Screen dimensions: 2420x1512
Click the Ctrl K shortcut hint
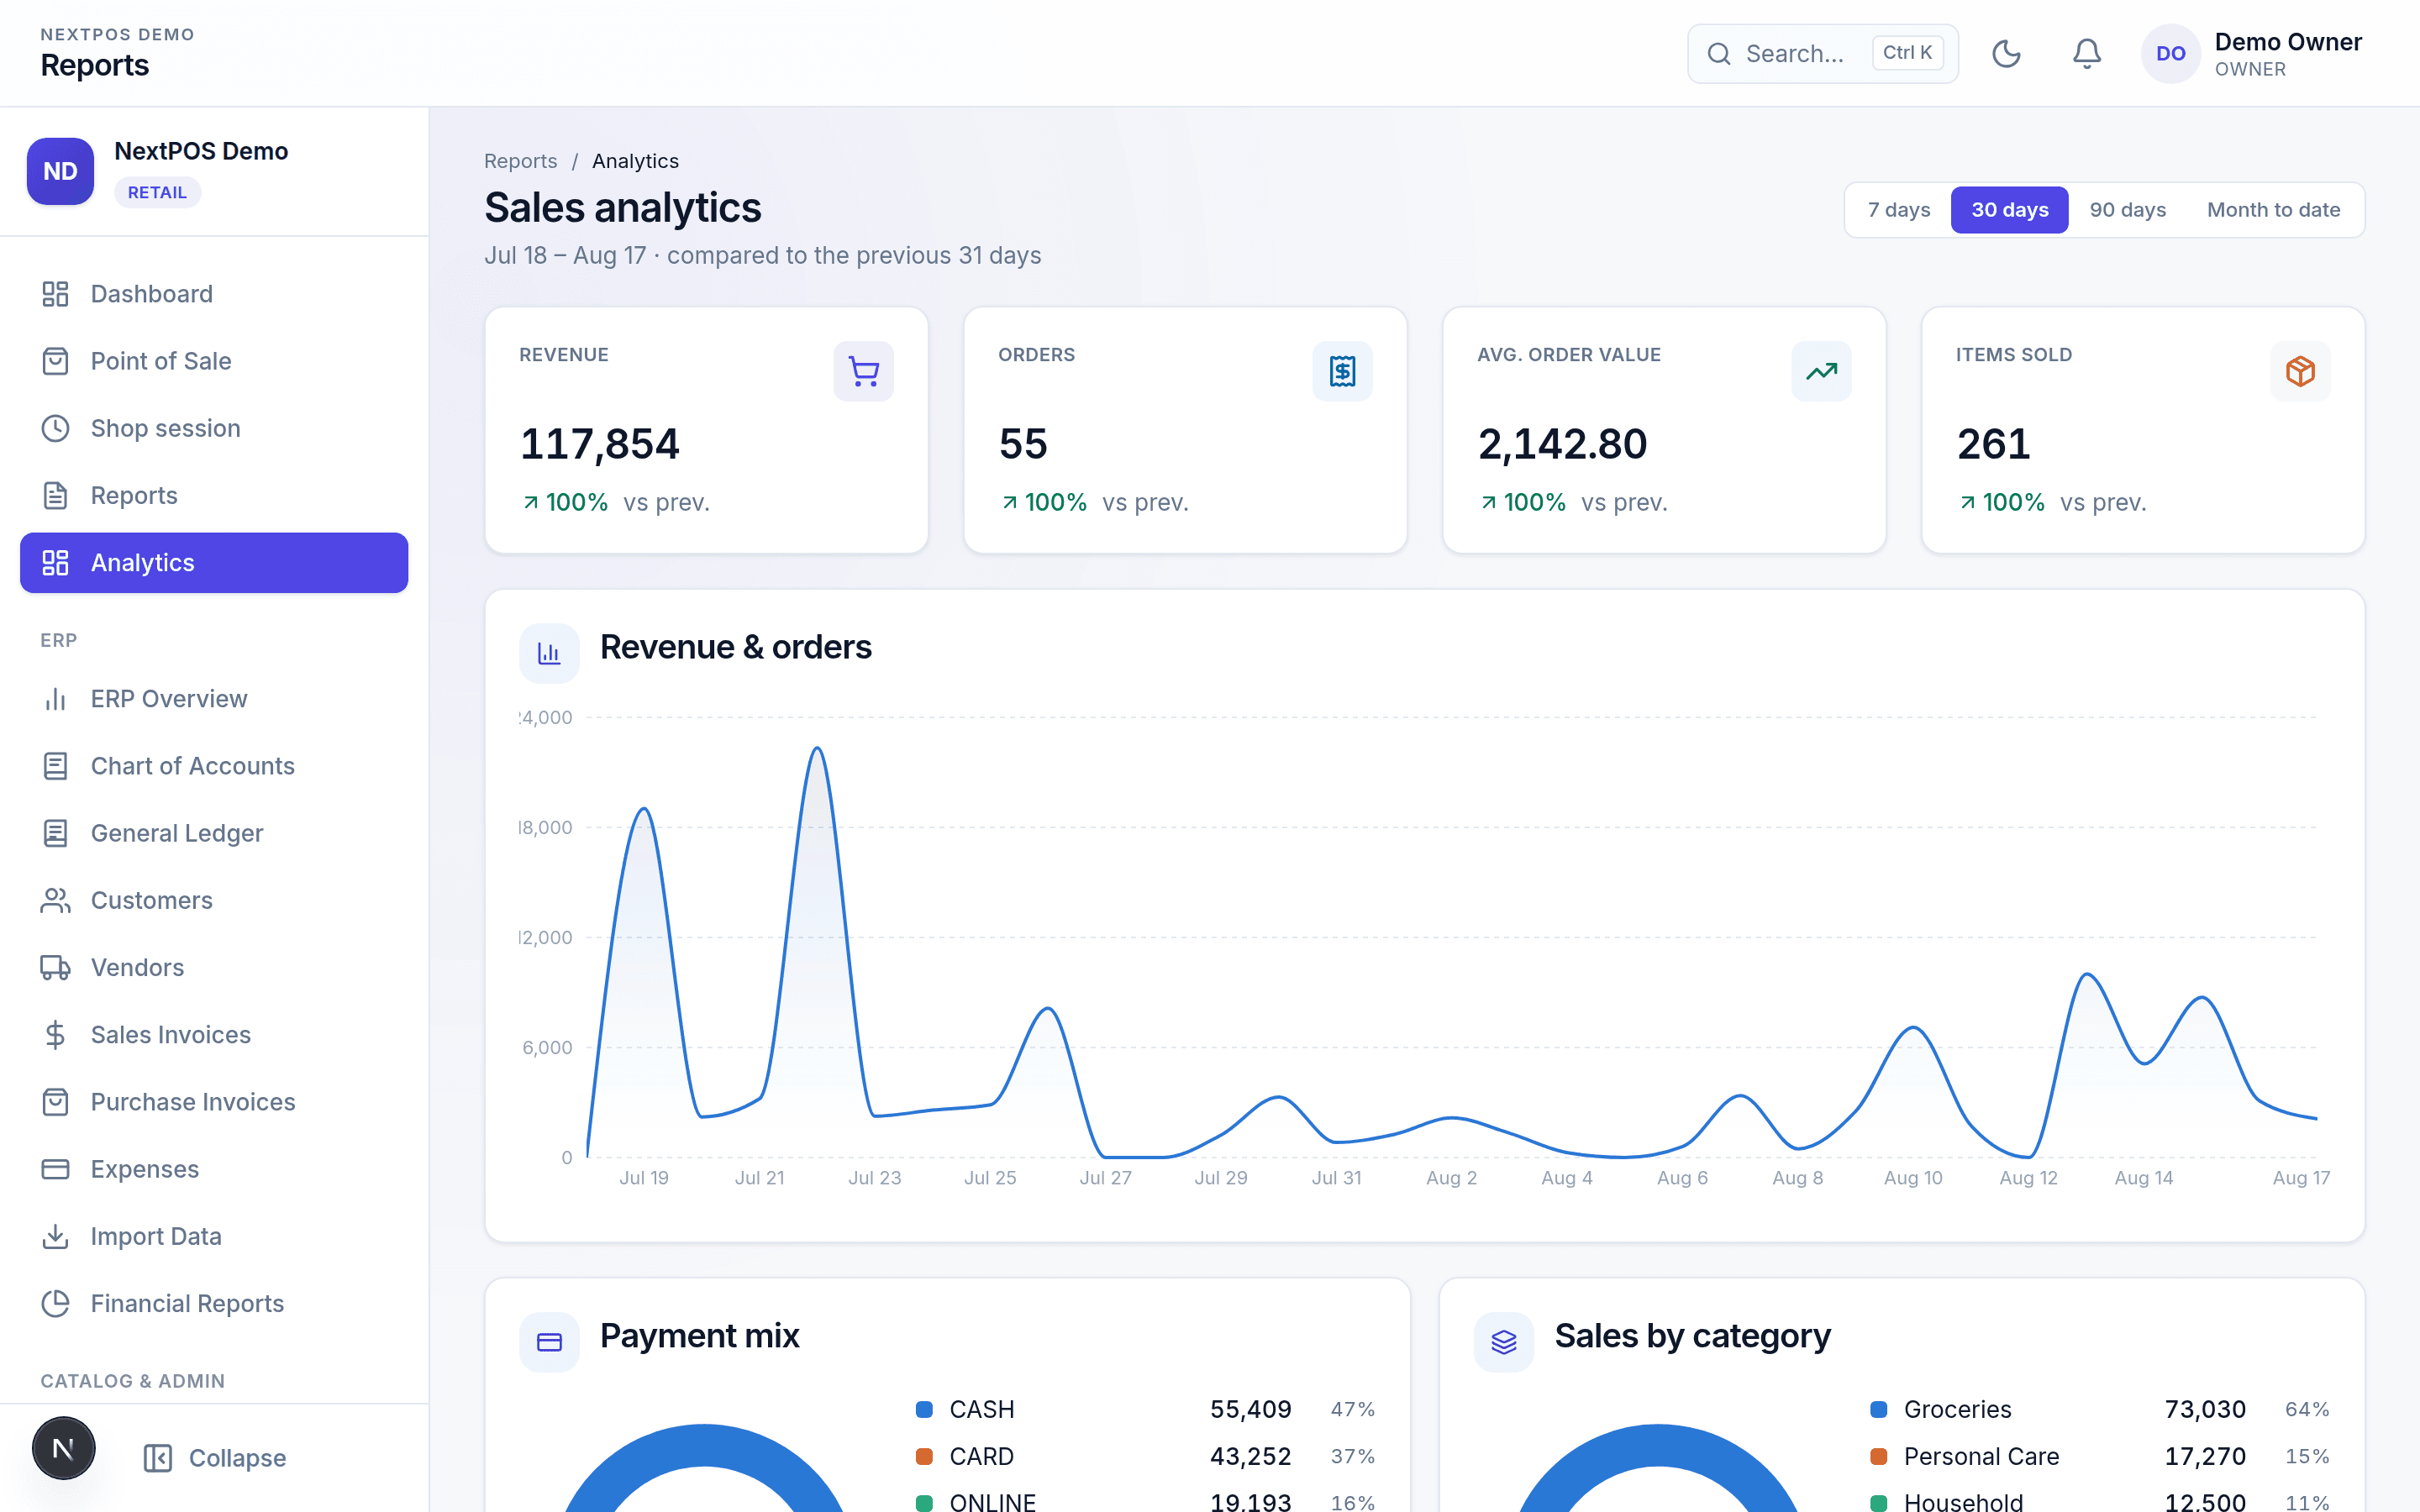[x=1907, y=53]
